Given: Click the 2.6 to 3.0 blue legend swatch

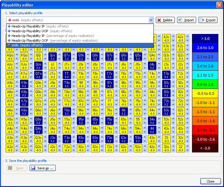Looking at the screenshot, I should click(205, 48).
